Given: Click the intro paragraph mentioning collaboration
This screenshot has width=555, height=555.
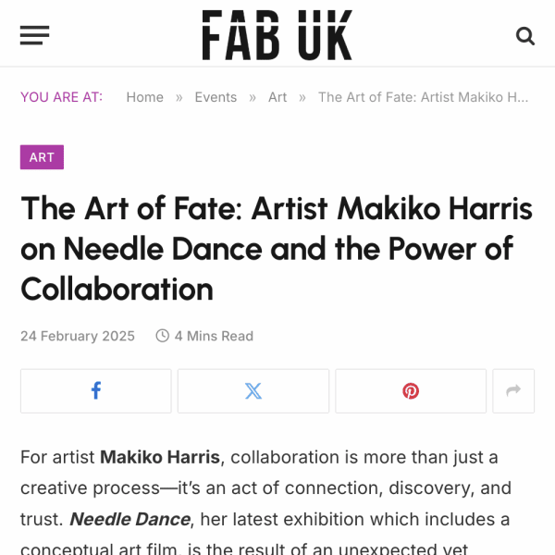Looking at the screenshot, I should tap(265, 501).
